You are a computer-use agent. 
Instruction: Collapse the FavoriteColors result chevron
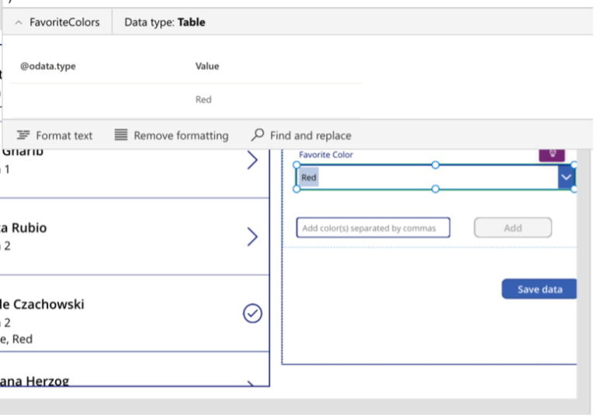click(19, 23)
